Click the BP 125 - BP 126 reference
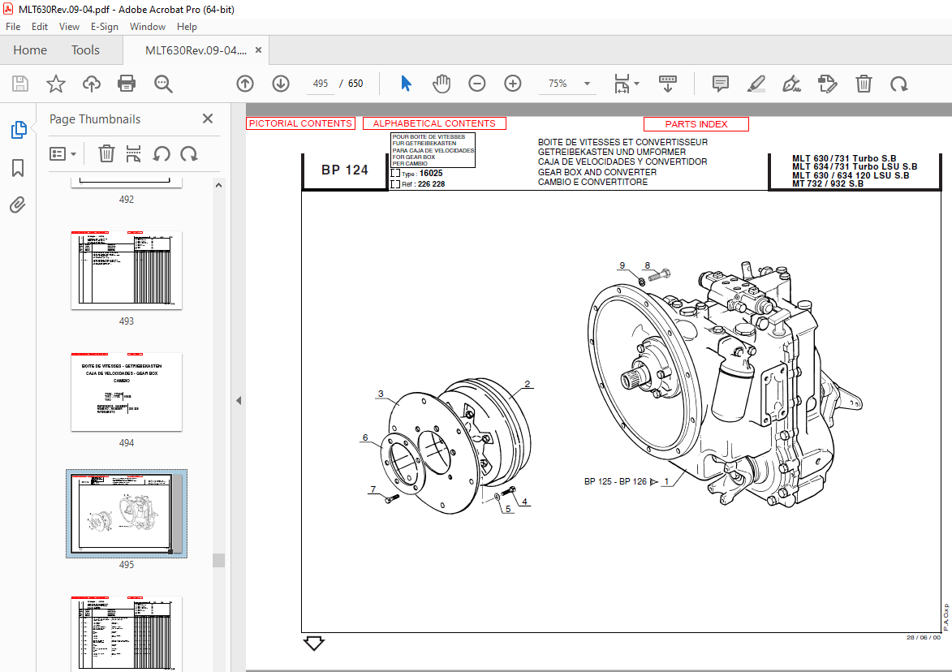The width and height of the screenshot is (952, 672). (616, 481)
